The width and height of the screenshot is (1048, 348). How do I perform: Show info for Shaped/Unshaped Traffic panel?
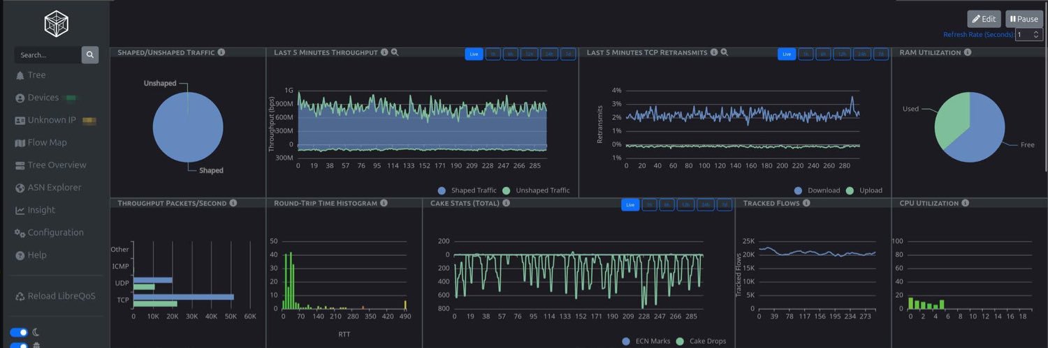(221, 52)
